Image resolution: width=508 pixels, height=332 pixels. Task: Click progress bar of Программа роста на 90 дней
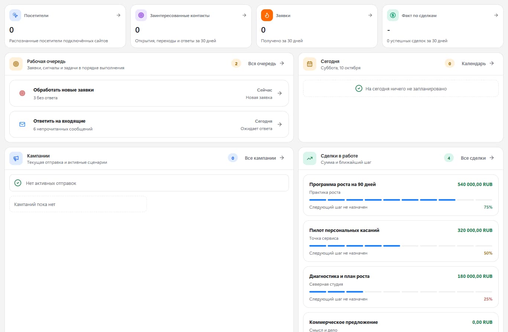coord(401,200)
